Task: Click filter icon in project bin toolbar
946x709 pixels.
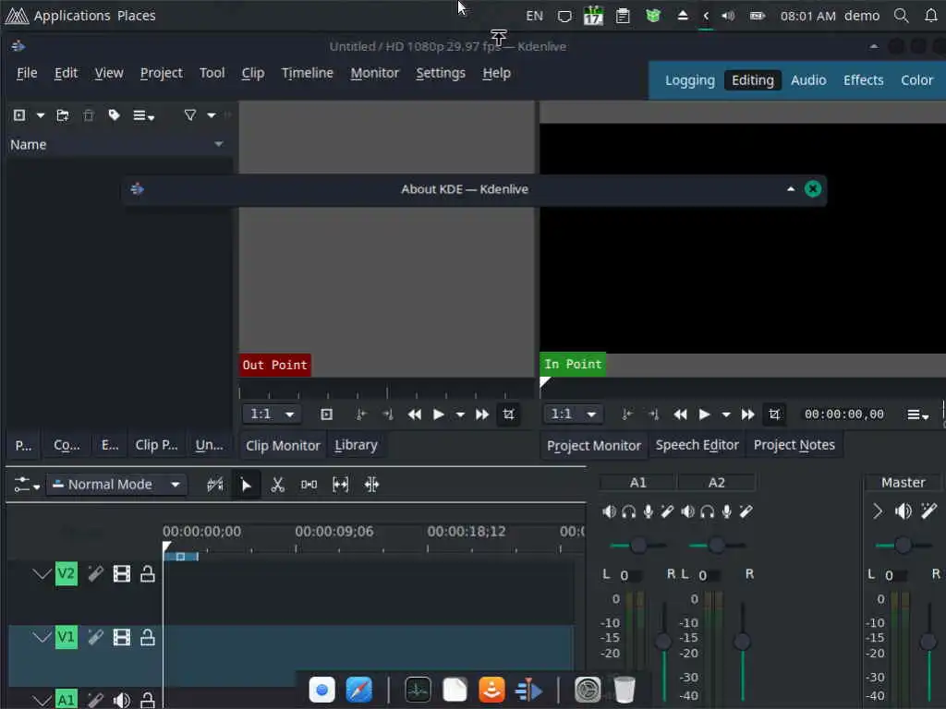Action: tap(190, 115)
